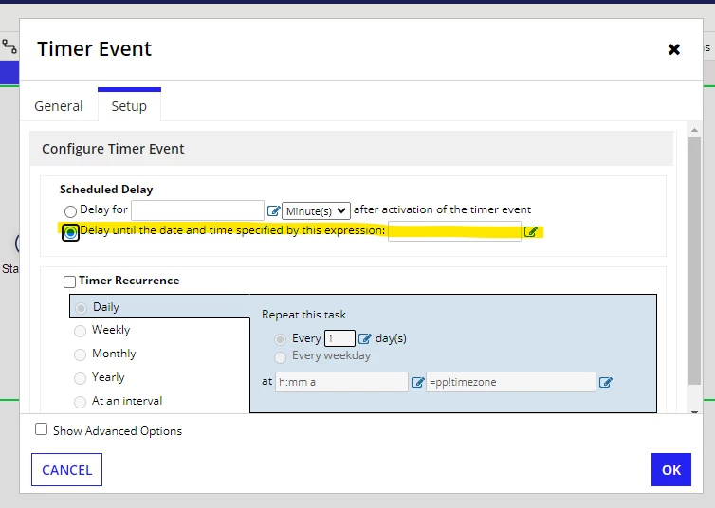The width and height of the screenshot is (715, 508).
Task: Select 'Delay until the date and time' radio
Action: (70, 233)
